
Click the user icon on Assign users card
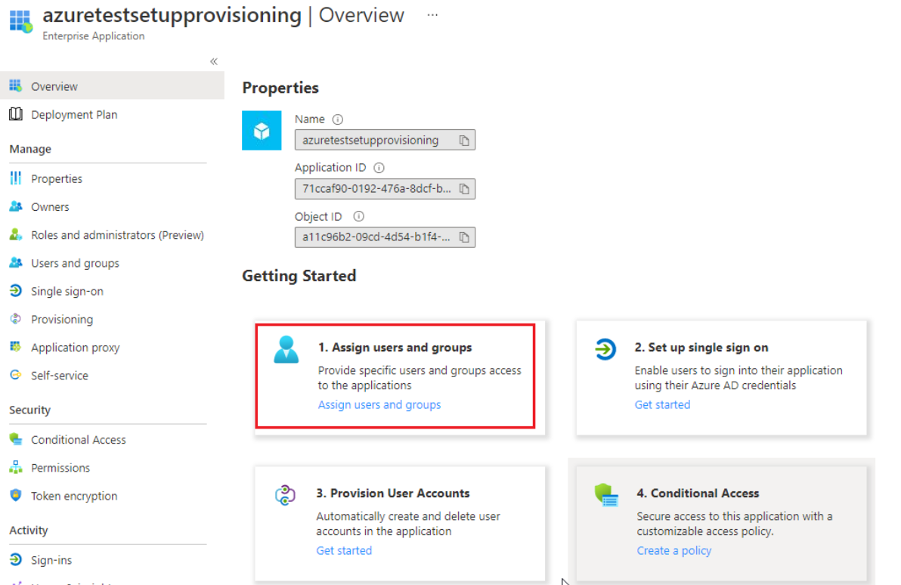[286, 349]
